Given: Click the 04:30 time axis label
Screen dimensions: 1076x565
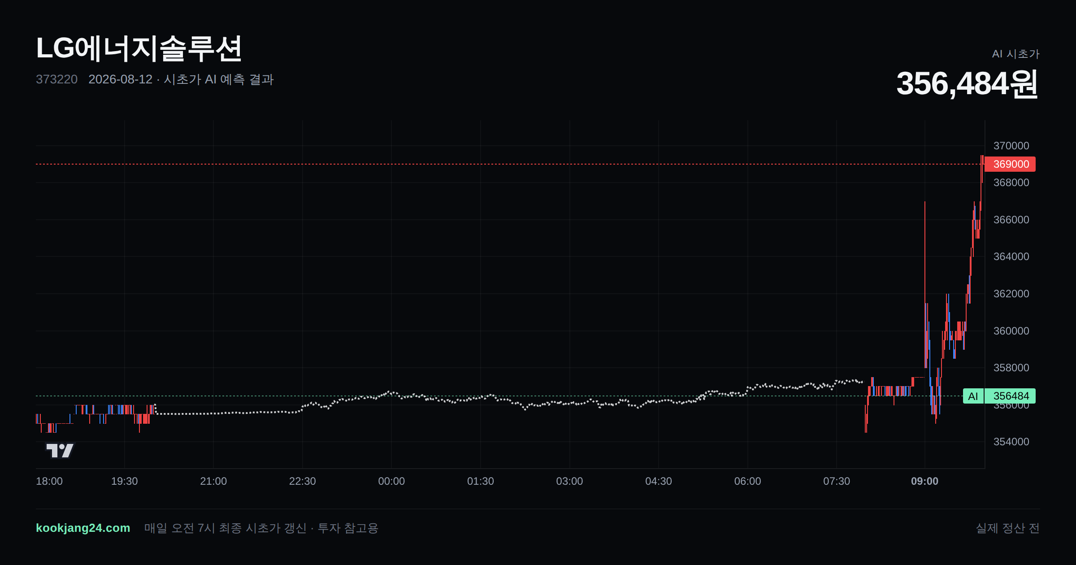Looking at the screenshot, I should pyautogui.click(x=659, y=481).
